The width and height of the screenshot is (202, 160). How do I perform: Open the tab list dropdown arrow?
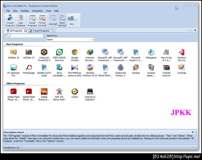pyautogui.click(x=195, y=31)
